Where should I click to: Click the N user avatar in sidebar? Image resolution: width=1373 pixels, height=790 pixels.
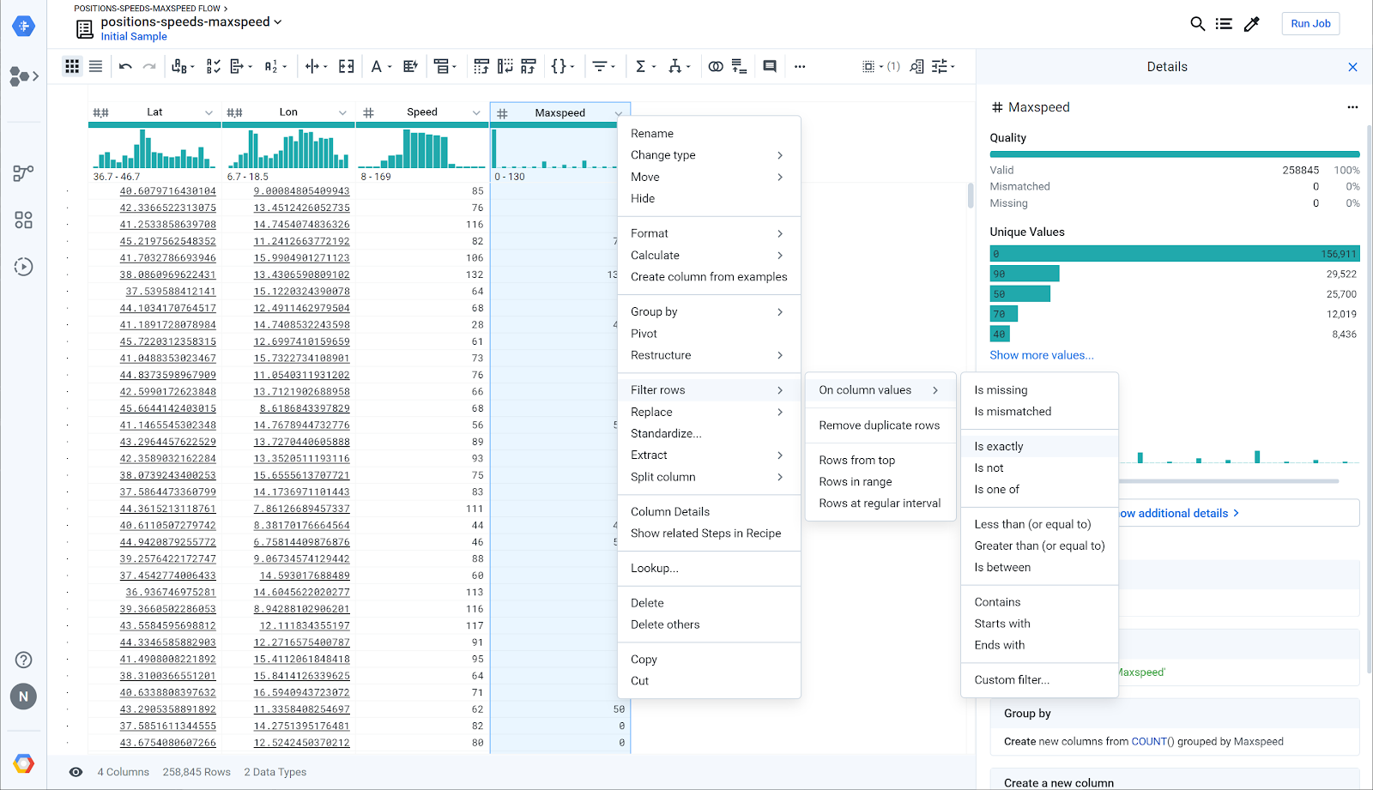pyautogui.click(x=24, y=697)
